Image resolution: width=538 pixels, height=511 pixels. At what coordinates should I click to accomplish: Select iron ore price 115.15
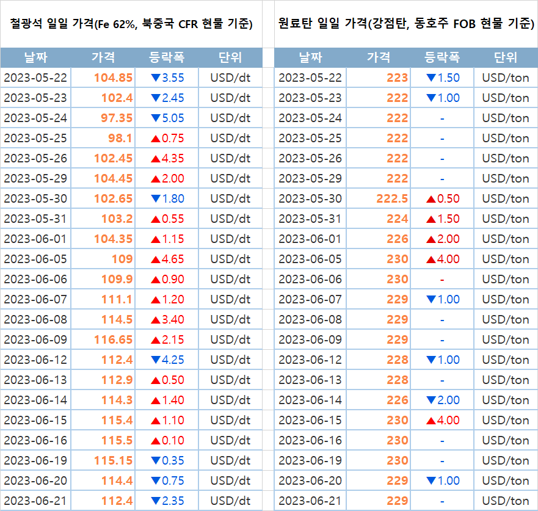(114, 460)
